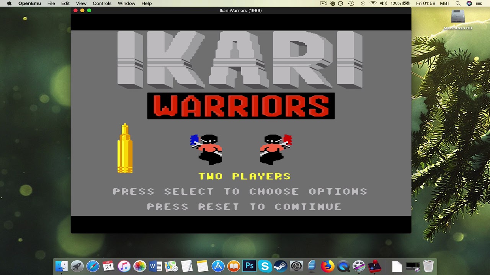490x275 pixels.
Task: Open Safari compass icon in dock
Action: pos(93,266)
